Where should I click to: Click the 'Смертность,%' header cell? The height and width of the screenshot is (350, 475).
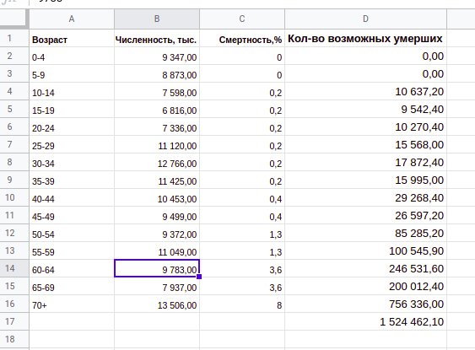242,38
